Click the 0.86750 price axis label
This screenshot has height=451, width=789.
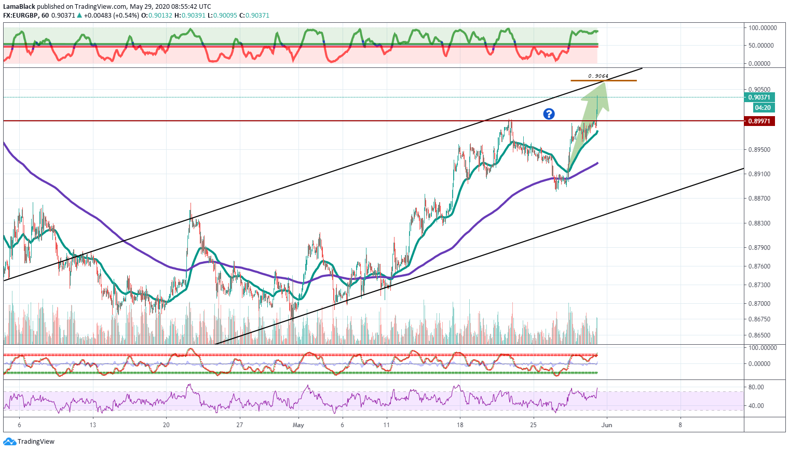(x=759, y=319)
